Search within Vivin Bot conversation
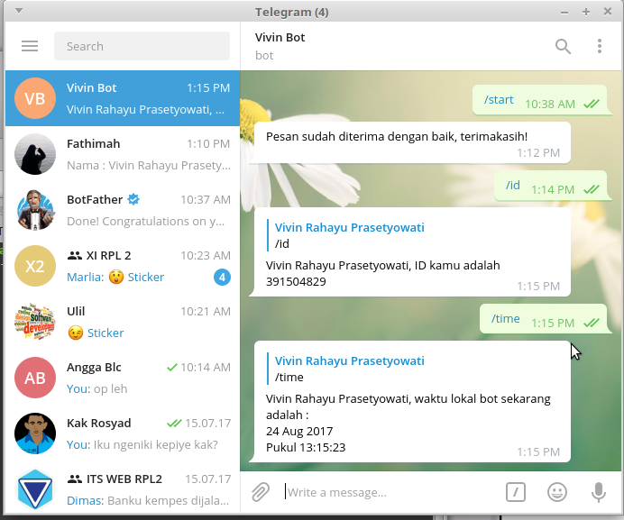 coord(563,46)
